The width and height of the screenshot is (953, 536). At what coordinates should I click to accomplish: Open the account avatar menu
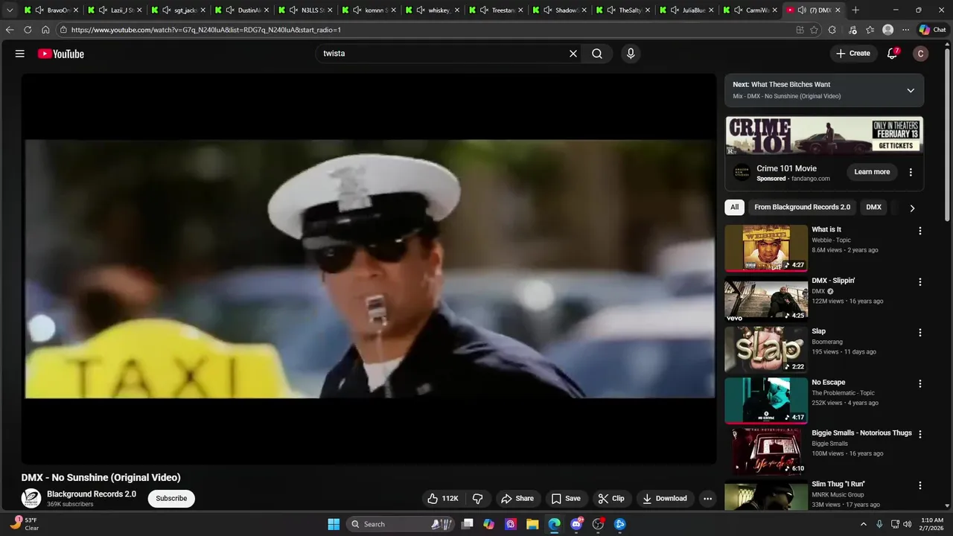pyautogui.click(x=921, y=54)
